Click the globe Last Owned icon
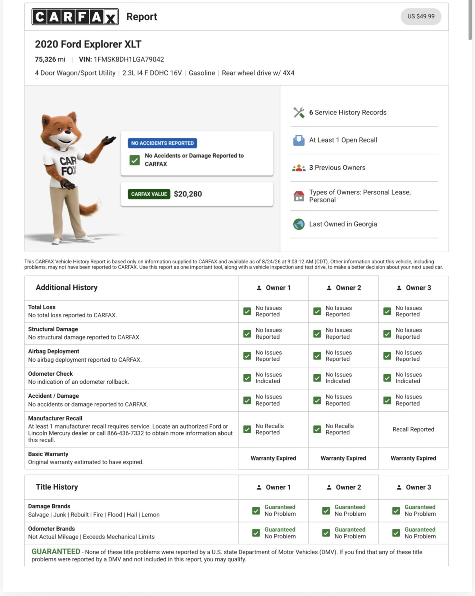475x596 pixels. coord(299,224)
